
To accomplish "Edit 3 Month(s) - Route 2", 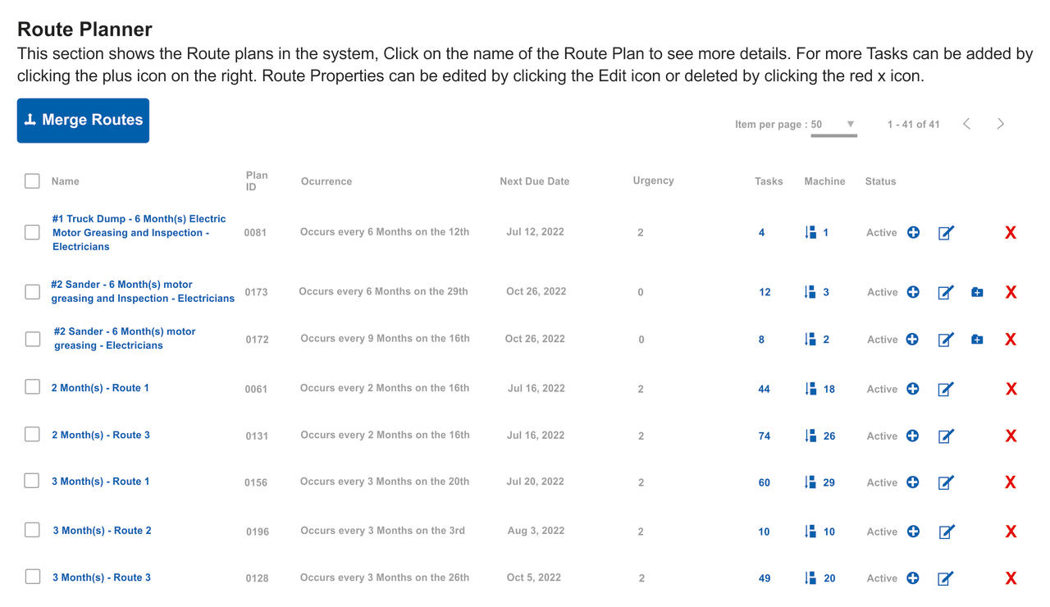I will point(947,532).
